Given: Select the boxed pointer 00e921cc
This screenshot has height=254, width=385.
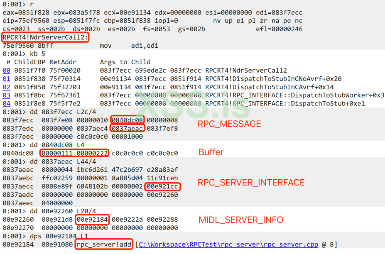Looking at the screenshot, I should pos(162,186).
